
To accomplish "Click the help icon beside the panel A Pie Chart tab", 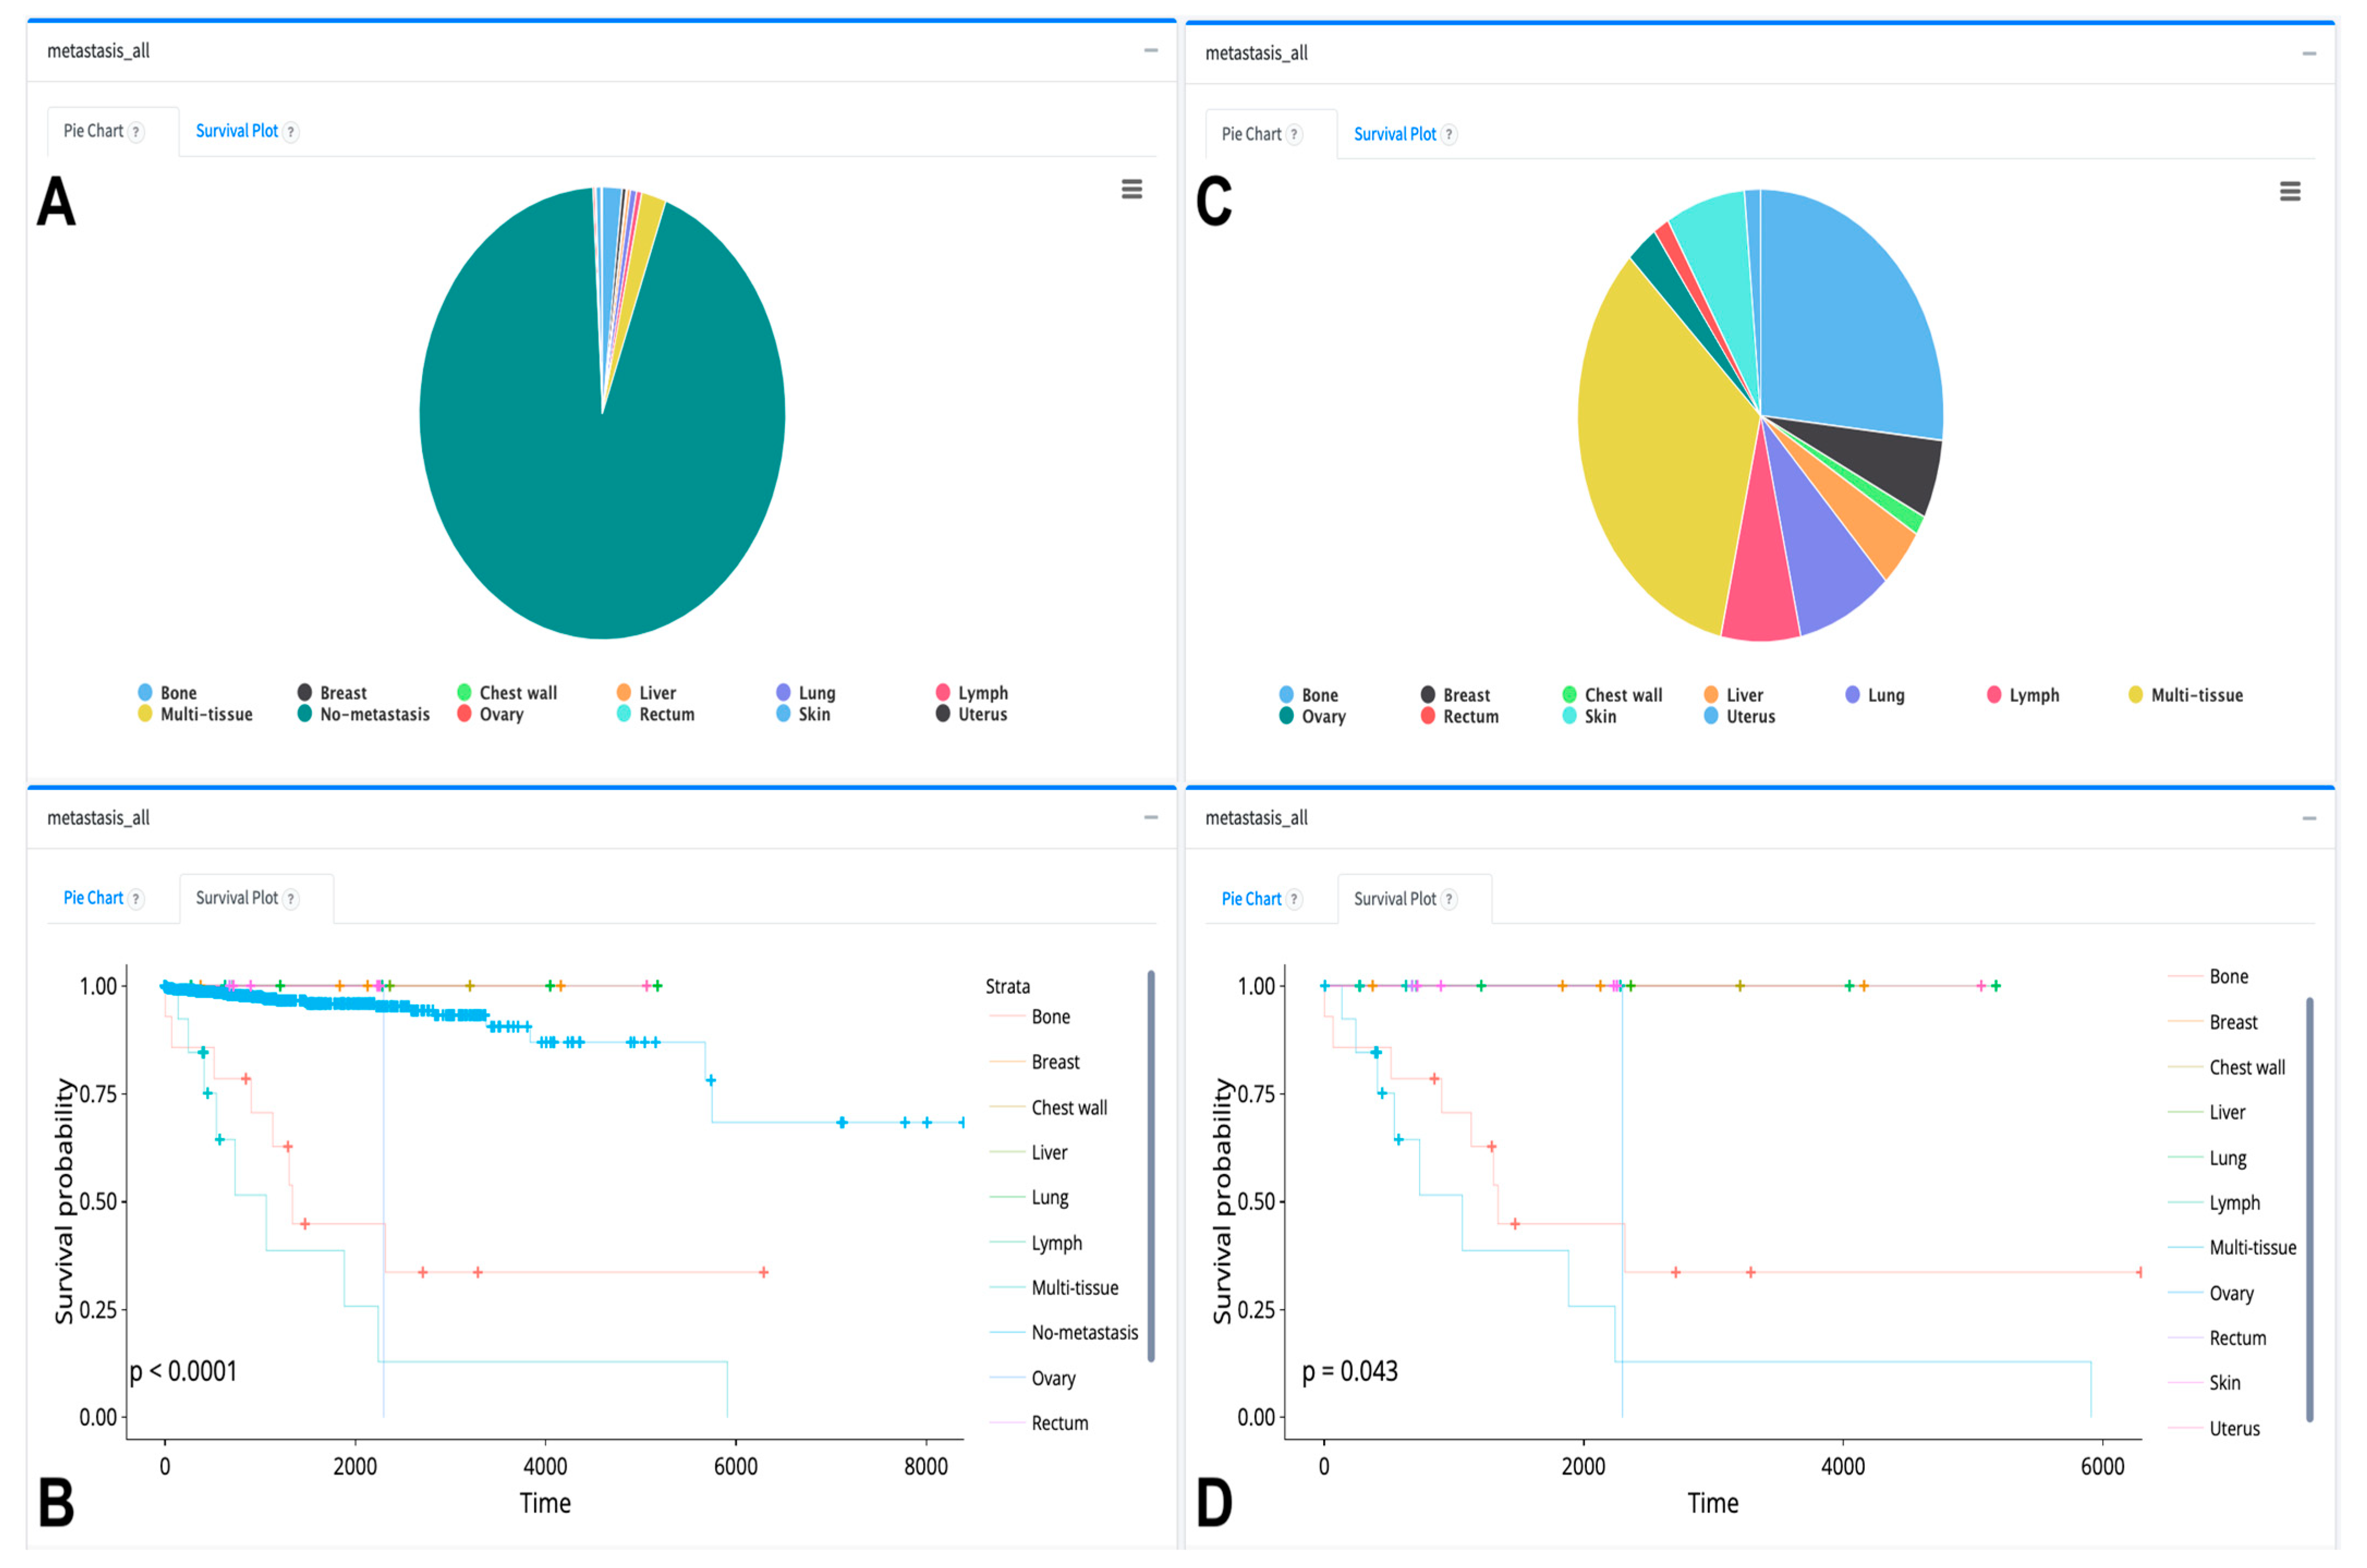I will [137, 132].
